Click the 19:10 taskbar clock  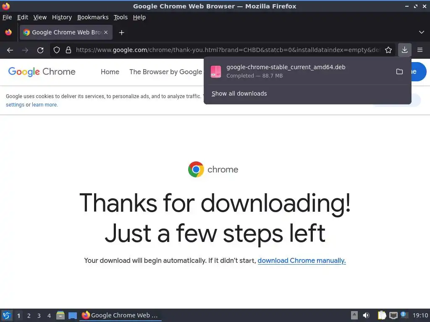pyautogui.click(x=420, y=315)
